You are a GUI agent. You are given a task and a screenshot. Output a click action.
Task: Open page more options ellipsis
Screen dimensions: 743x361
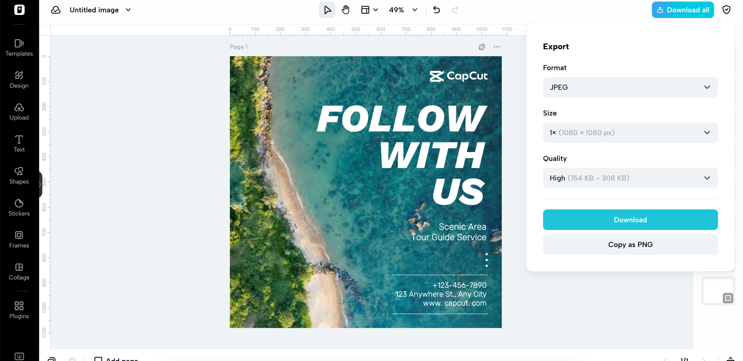tap(496, 47)
